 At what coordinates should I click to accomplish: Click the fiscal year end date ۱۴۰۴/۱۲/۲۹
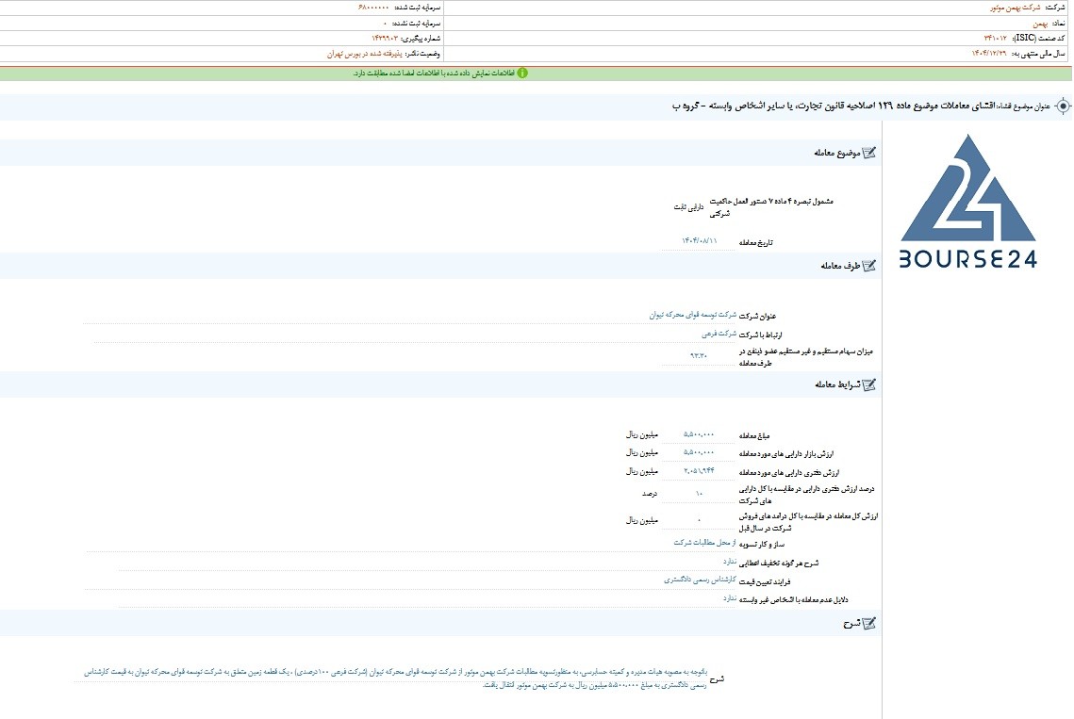coord(989,54)
